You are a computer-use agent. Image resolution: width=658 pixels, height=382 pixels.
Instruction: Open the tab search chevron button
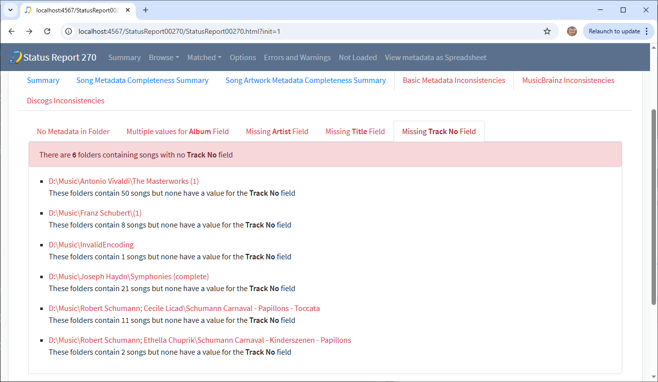point(10,10)
